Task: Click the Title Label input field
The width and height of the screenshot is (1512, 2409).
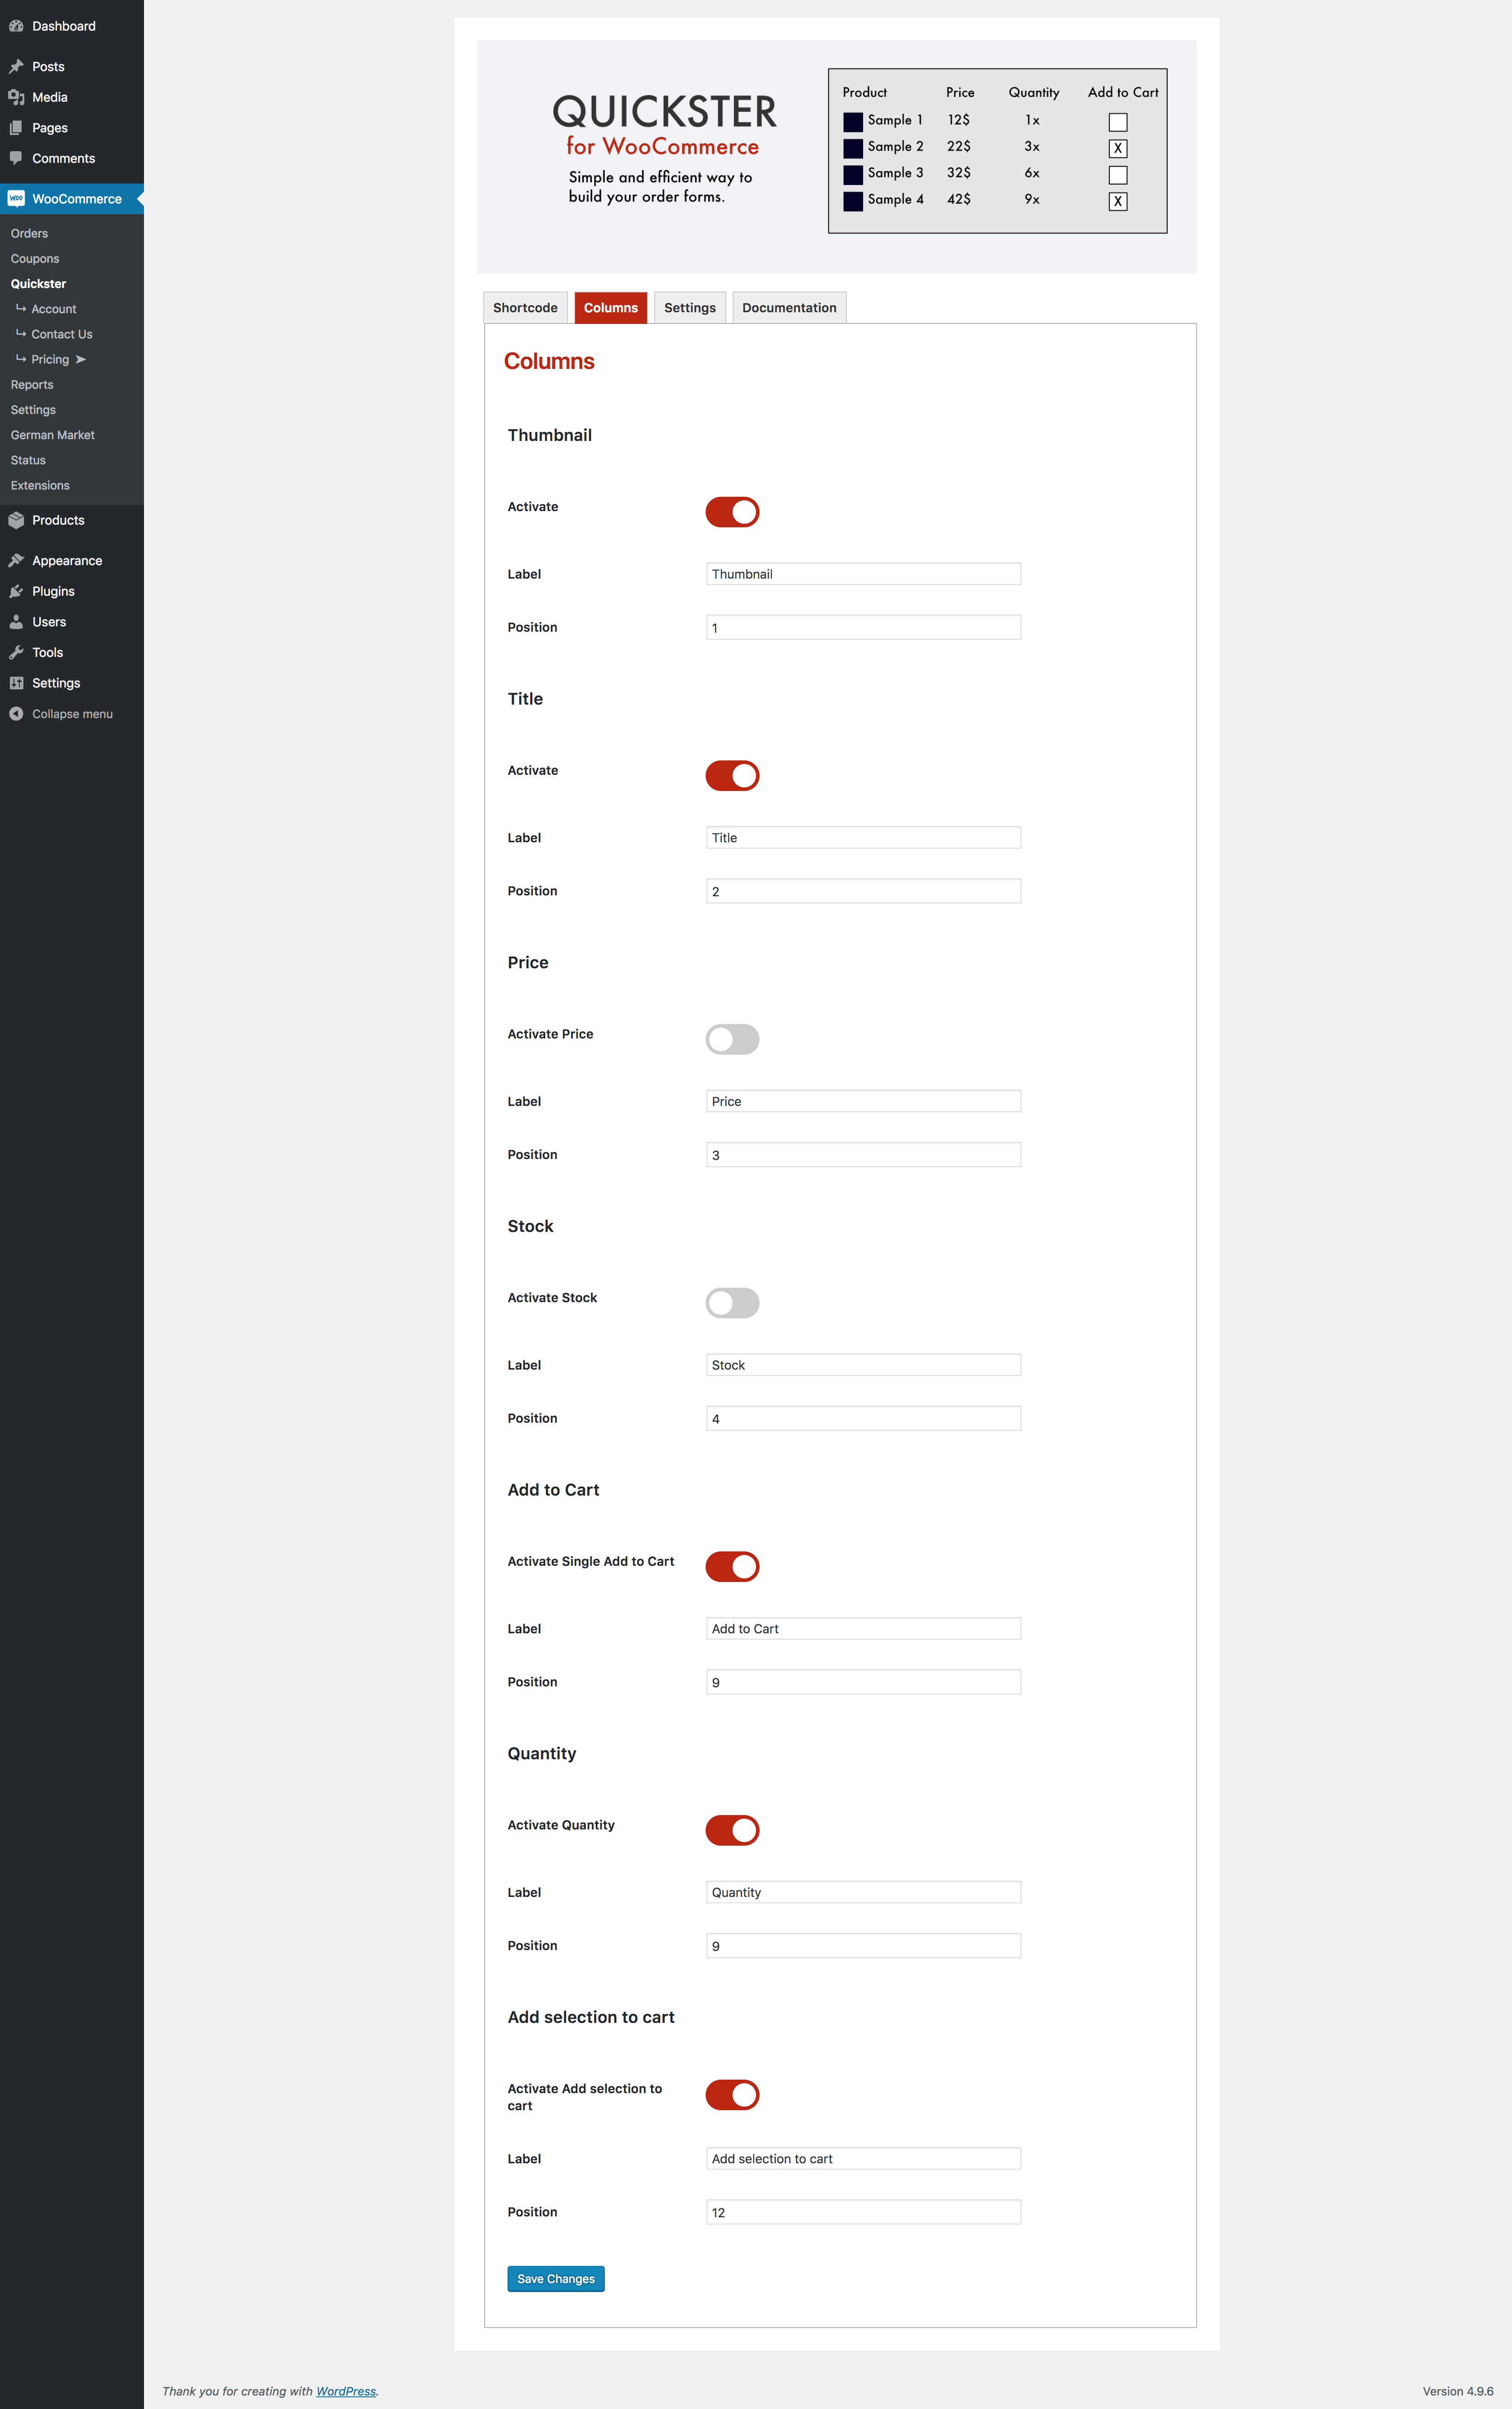Action: [x=863, y=838]
